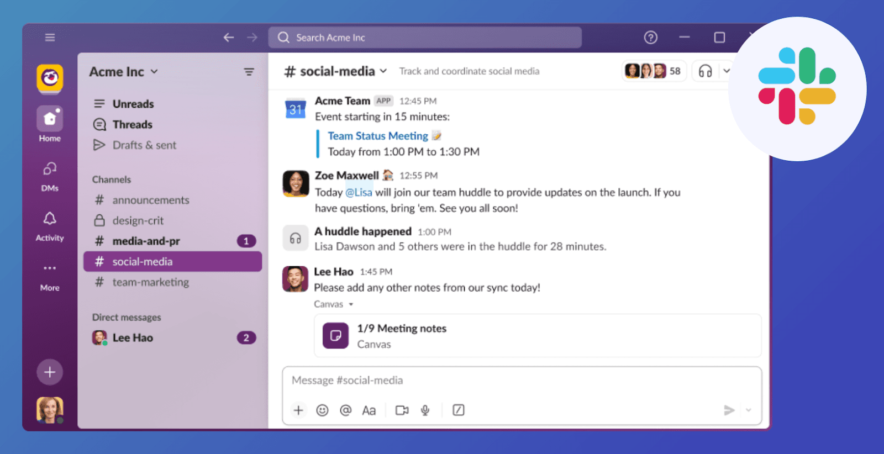Click the @Lisa mention
Viewport: 884px width, 454px height.
359,192
